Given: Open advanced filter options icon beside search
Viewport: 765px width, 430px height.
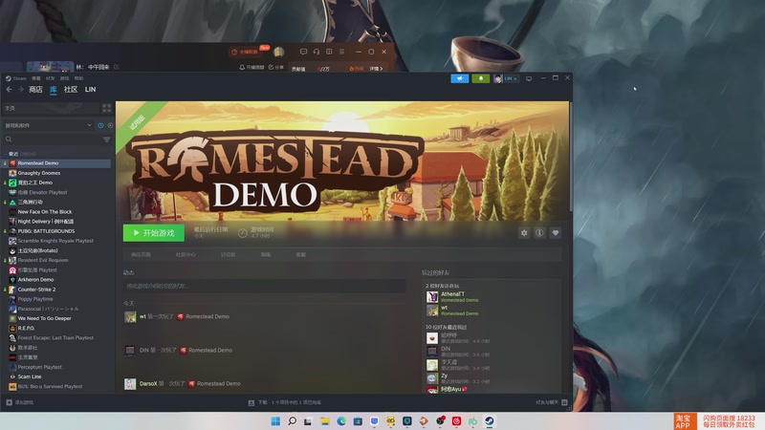Looking at the screenshot, I should tap(106, 140).
